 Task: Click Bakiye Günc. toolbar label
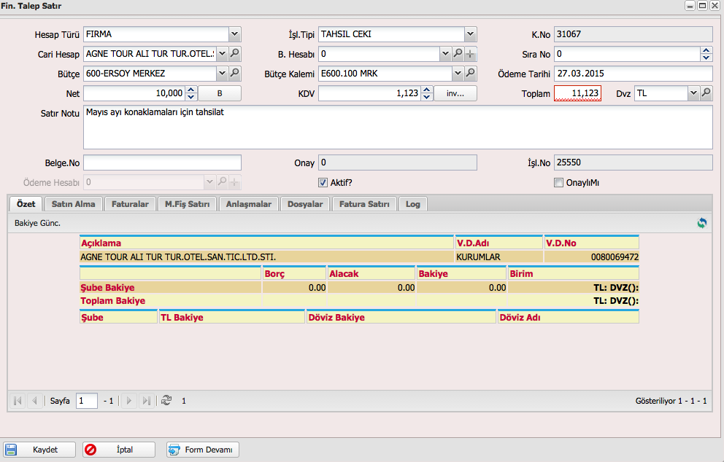point(37,223)
